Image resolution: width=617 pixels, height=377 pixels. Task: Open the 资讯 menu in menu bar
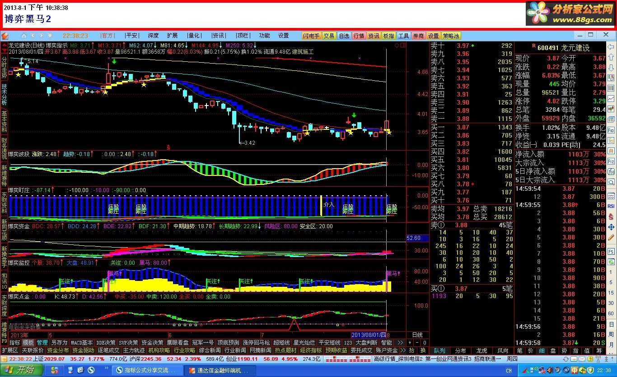point(219,36)
